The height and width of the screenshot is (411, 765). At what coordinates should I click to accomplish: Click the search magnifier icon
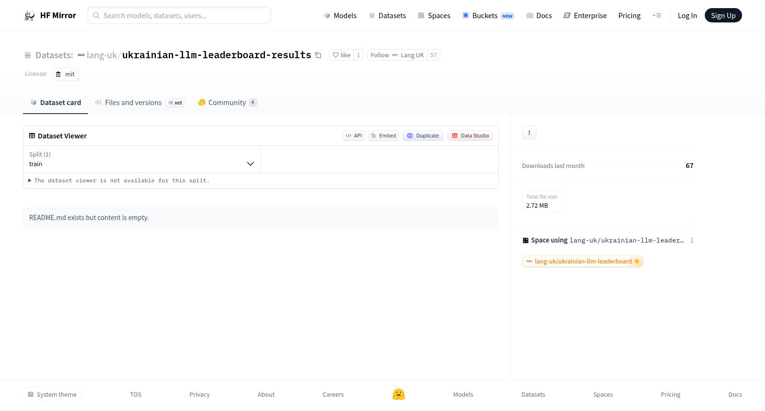96,15
